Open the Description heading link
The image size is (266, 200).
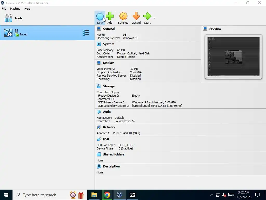point(111,166)
